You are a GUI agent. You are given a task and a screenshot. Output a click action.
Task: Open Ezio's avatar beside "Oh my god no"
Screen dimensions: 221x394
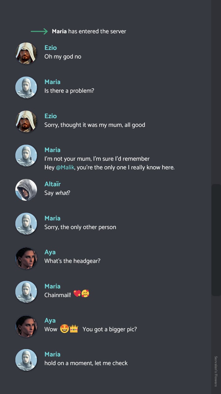(x=26, y=53)
